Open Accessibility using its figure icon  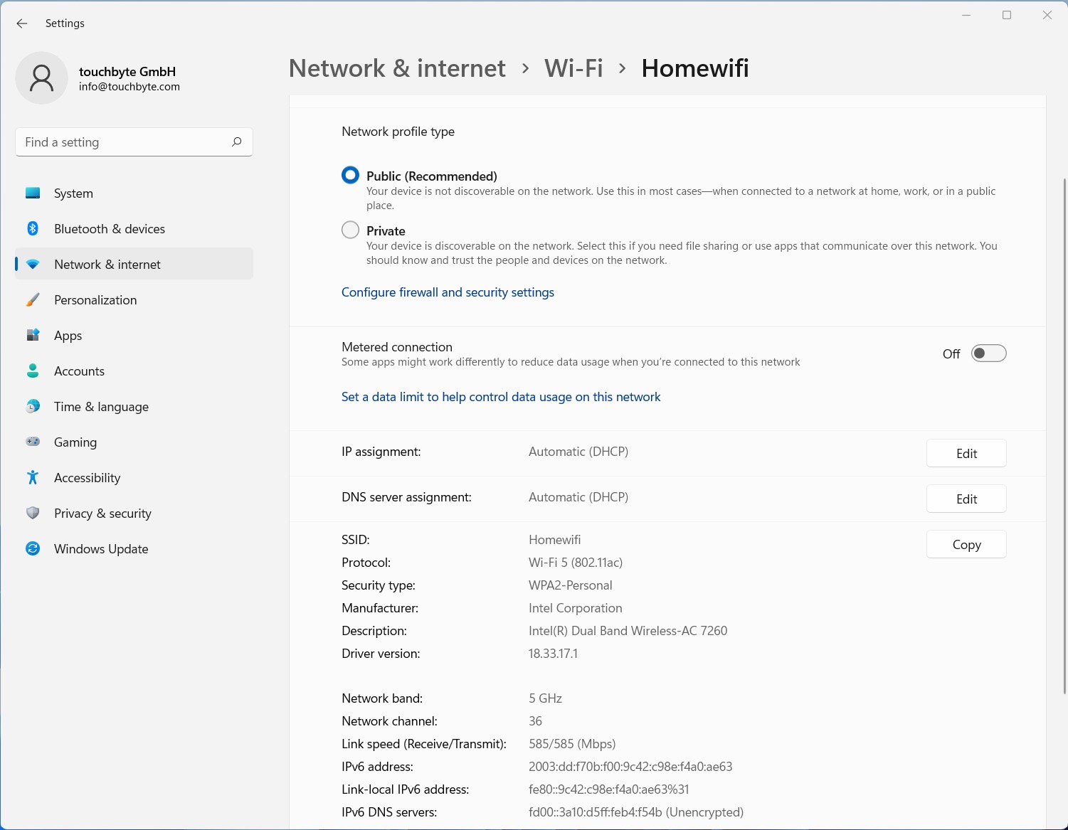[33, 478]
